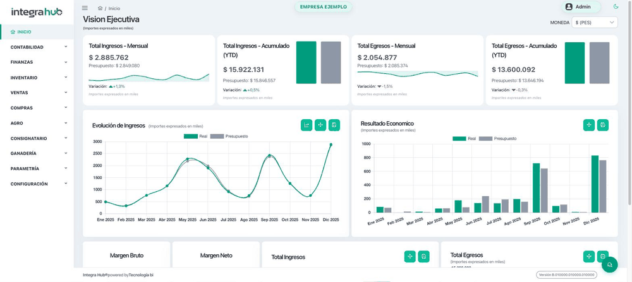Click the Inicio breadcrumb text
The height and width of the screenshot is (282, 632).
click(x=114, y=8)
